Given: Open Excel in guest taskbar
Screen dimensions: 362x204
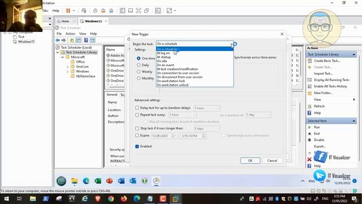Looking at the screenshot, I should tap(98, 181).
